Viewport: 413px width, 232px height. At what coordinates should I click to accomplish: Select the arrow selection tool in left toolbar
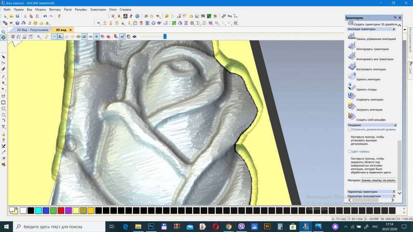(3, 57)
